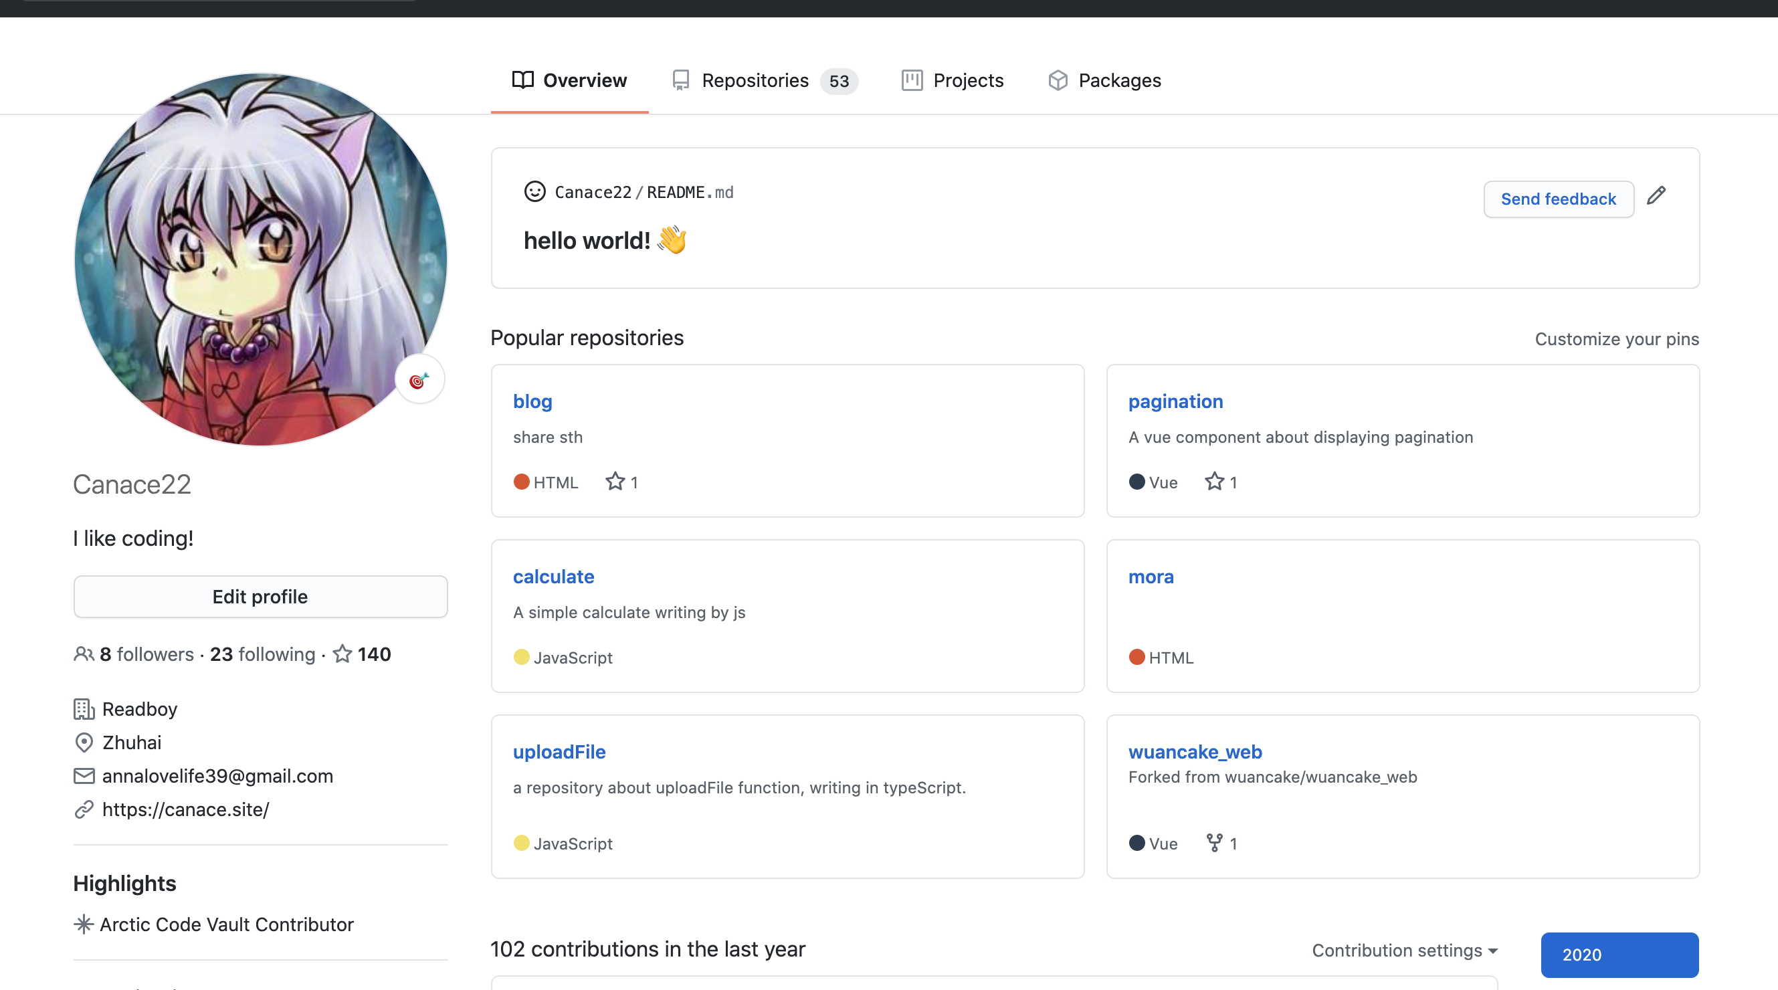Click the smiley icon beside README path
Viewport: 1778px width, 990px height.
click(534, 191)
